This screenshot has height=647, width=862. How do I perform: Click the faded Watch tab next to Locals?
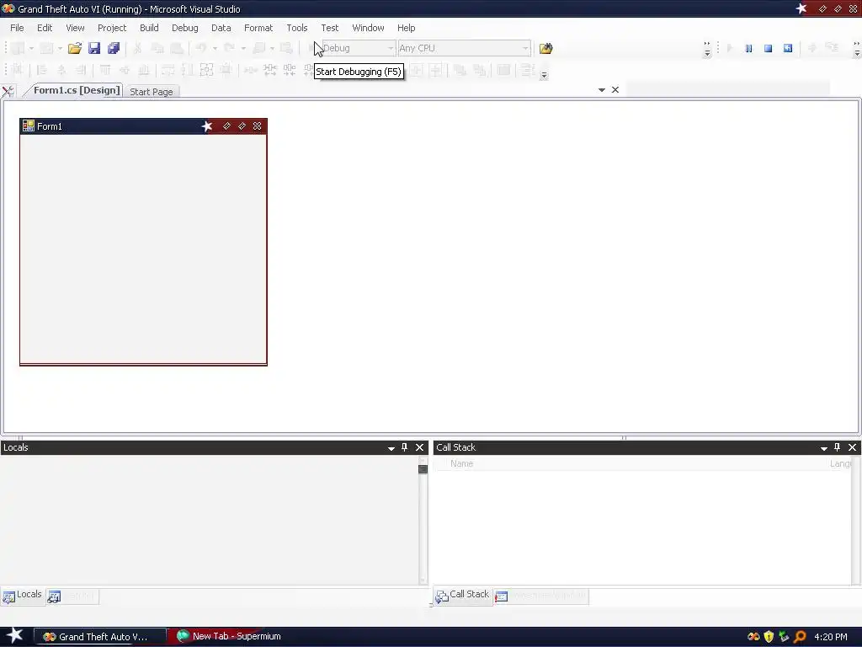[x=72, y=596]
